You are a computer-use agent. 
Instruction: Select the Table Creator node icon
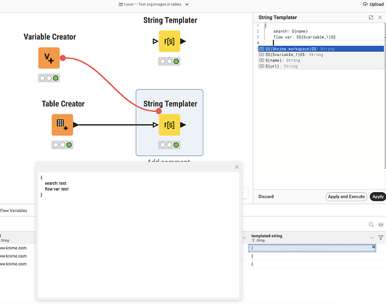click(62, 125)
